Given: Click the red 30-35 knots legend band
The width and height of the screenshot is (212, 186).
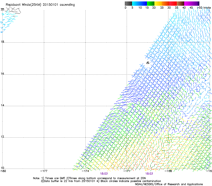Looking at the screenshot, I should click(x=173, y=3).
